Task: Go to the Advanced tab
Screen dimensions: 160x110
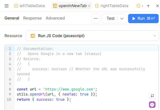Action: click(55, 18)
